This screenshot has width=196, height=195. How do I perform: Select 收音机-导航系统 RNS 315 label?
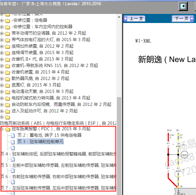pos(55,65)
